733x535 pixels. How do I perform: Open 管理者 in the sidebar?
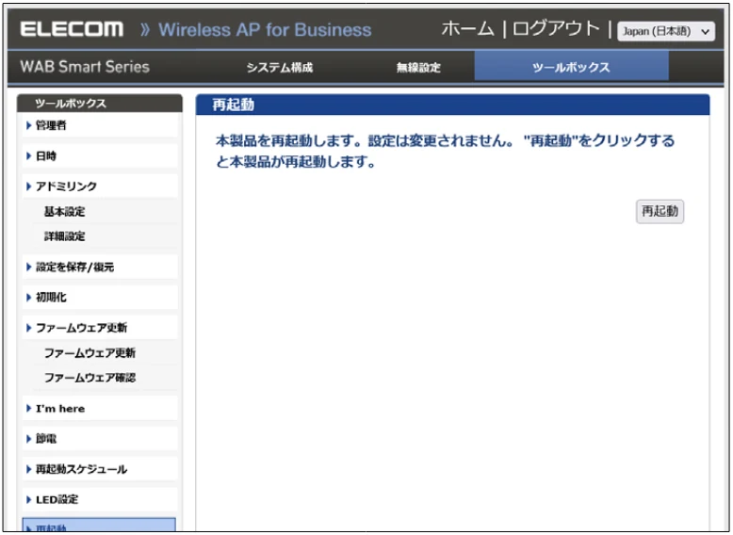(100, 125)
